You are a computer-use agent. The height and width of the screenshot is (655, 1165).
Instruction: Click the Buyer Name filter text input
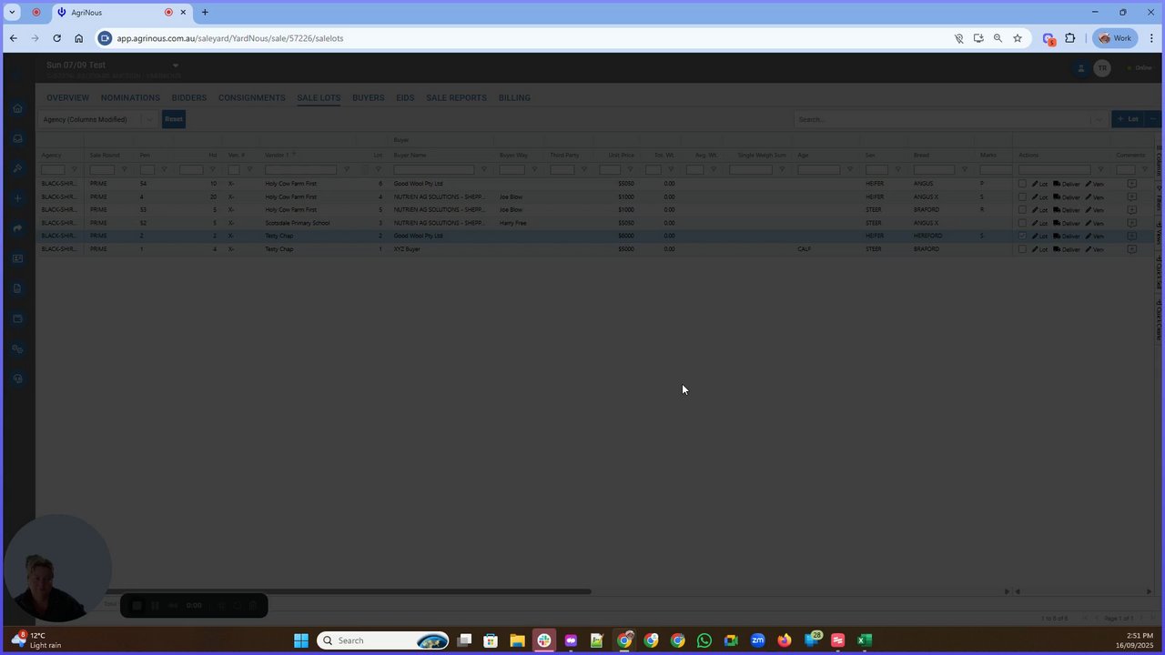(434, 169)
